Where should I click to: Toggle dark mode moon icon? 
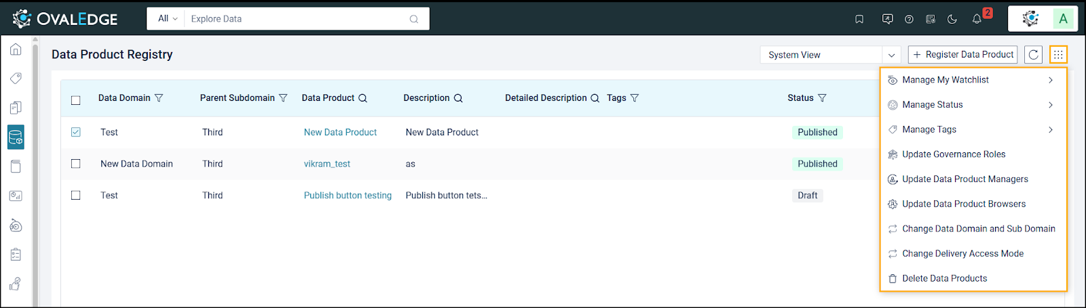click(952, 19)
